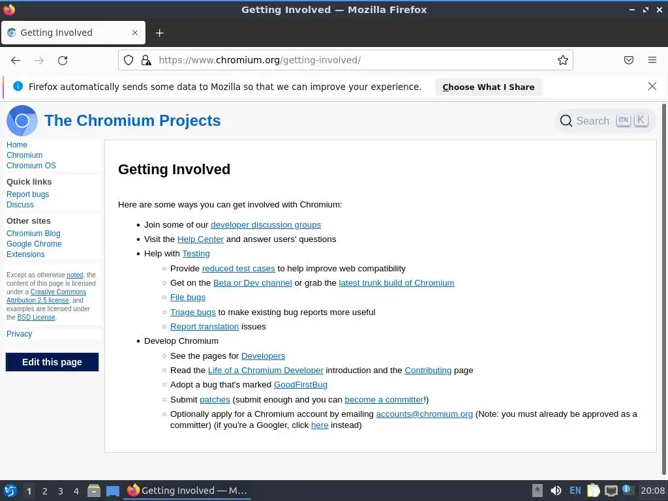This screenshot has height=501, width=668.
Task: Click the search magnifier icon on the page
Action: click(566, 121)
